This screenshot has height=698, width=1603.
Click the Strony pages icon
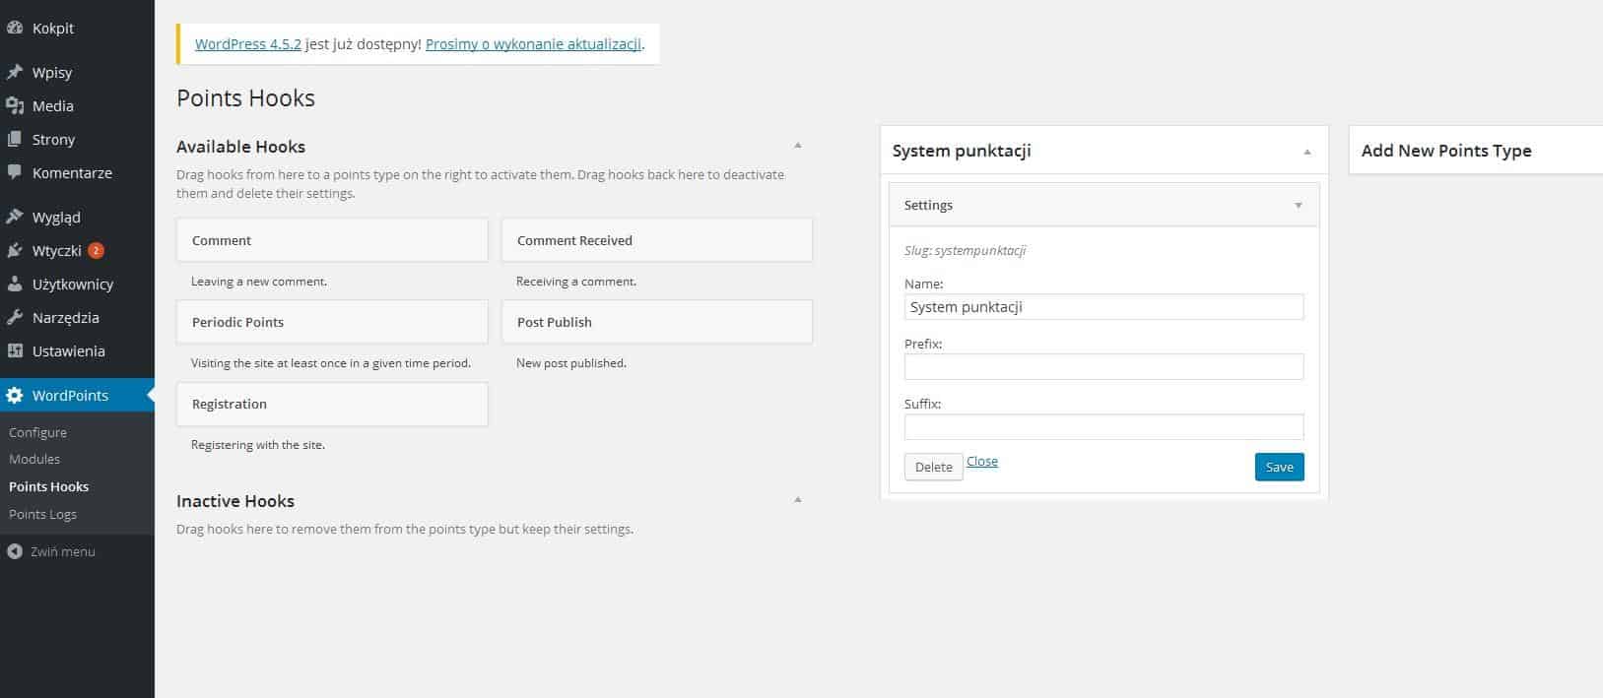(x=15, y=140)
